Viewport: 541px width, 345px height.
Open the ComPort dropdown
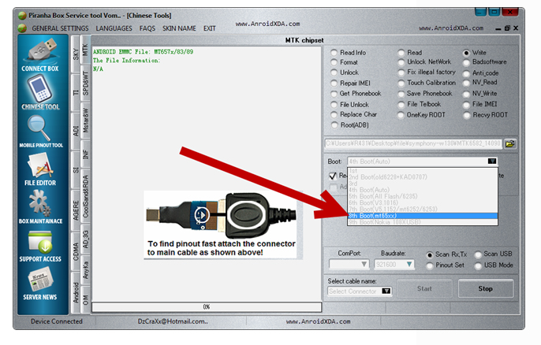click(x=349, y=265)
